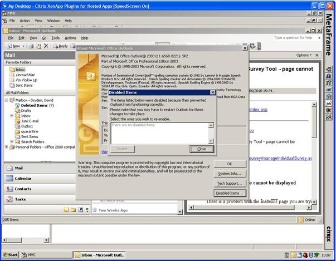Screen dimensions: 336x261
Task: Select For Follow Up favorite folder
Action: [23, 80]
